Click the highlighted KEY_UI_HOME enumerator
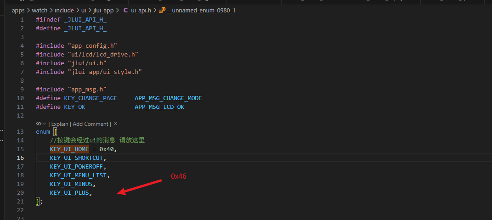 pyautogui.click(x=69, y=149)
